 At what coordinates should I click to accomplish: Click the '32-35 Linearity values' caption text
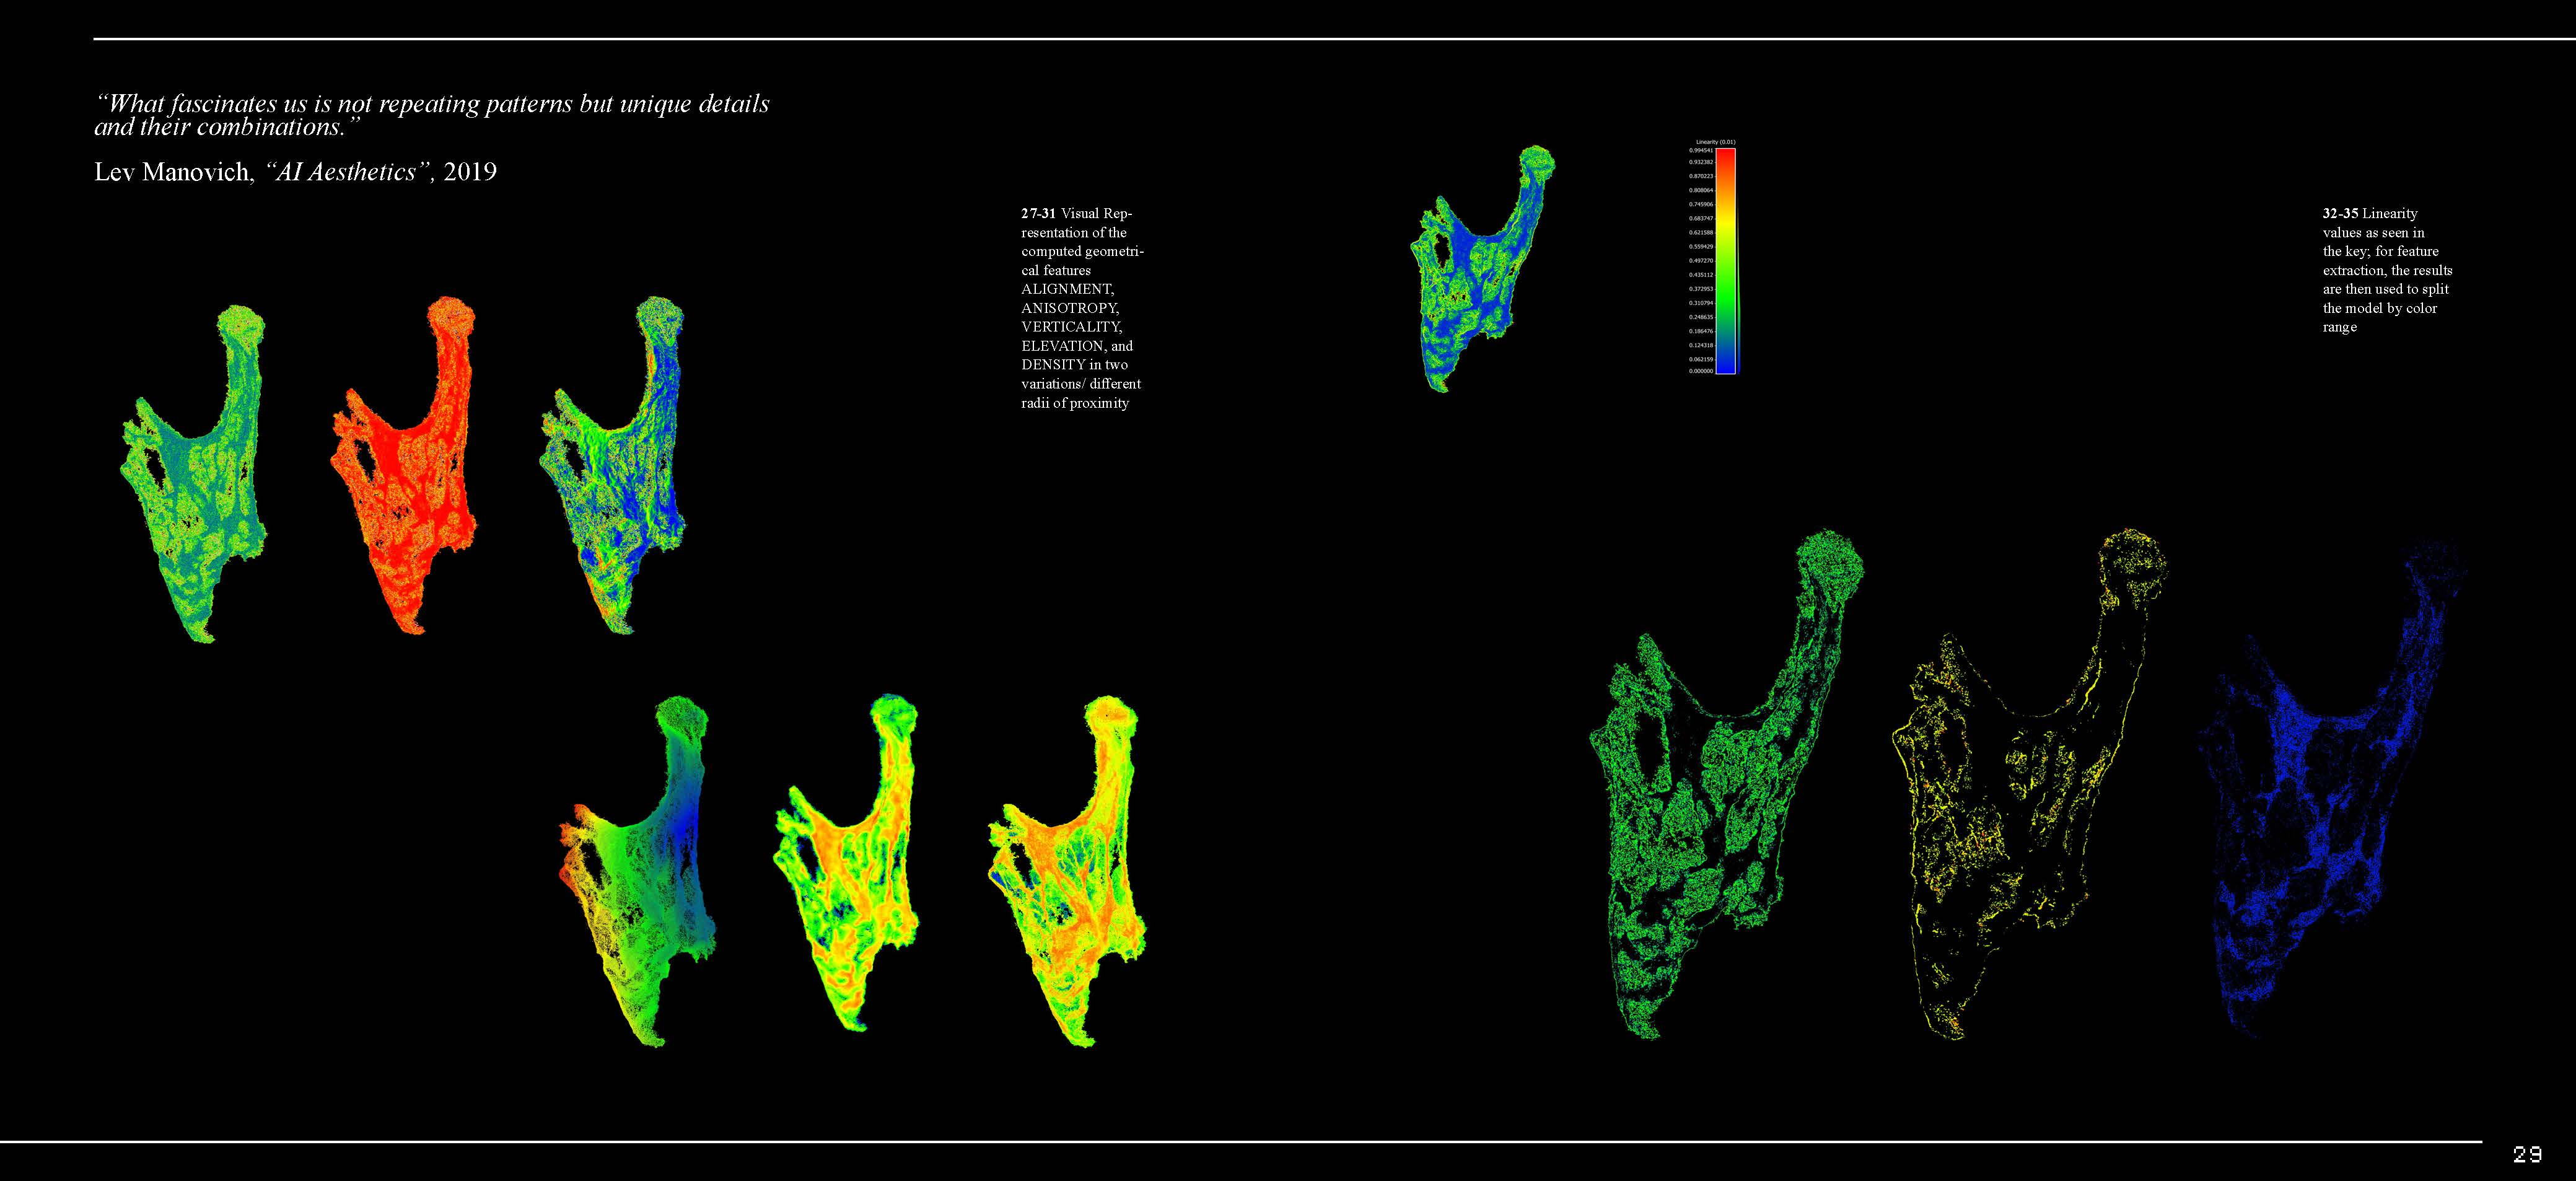[2386, 270]
